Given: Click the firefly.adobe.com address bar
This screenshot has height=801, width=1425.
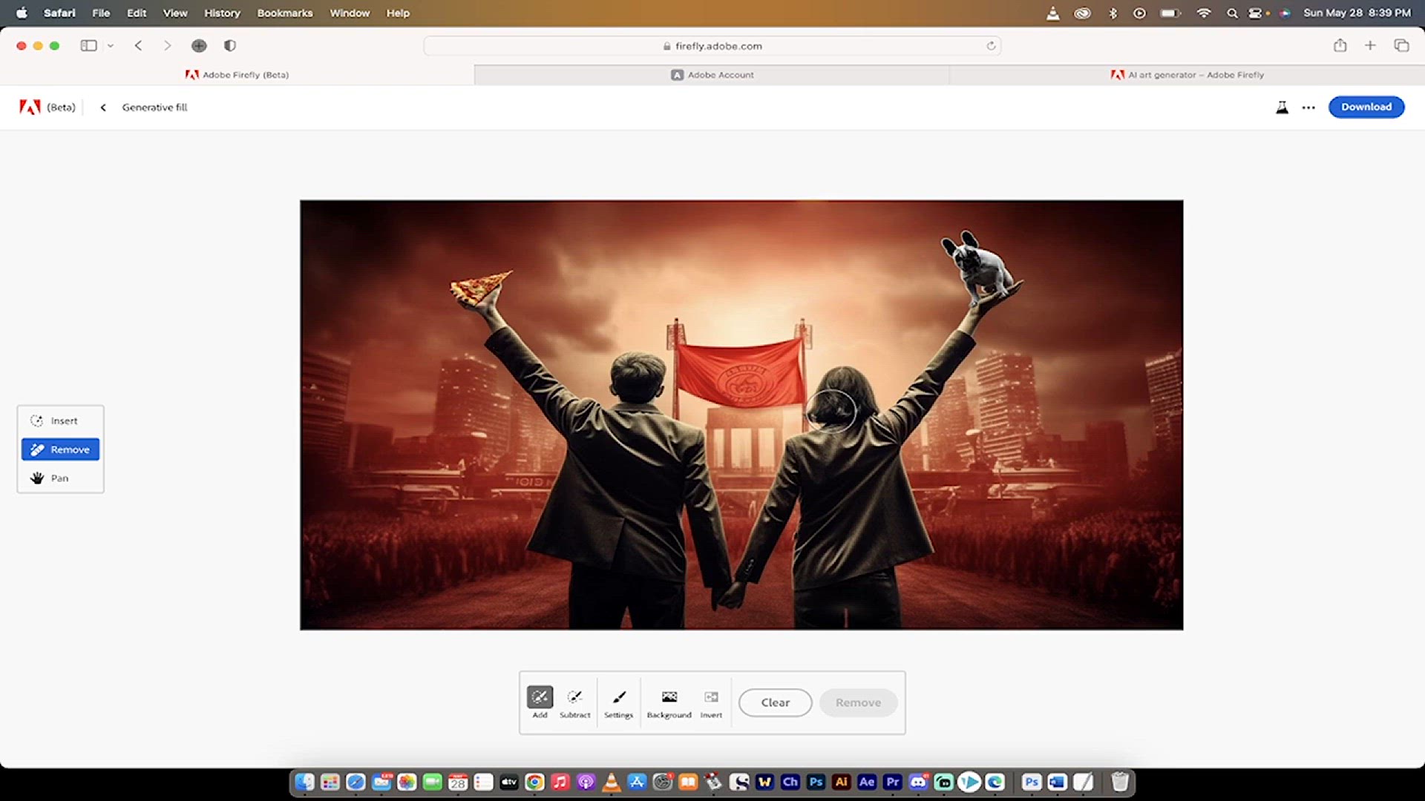Looking at the screenshot, I should coord(712,46).
